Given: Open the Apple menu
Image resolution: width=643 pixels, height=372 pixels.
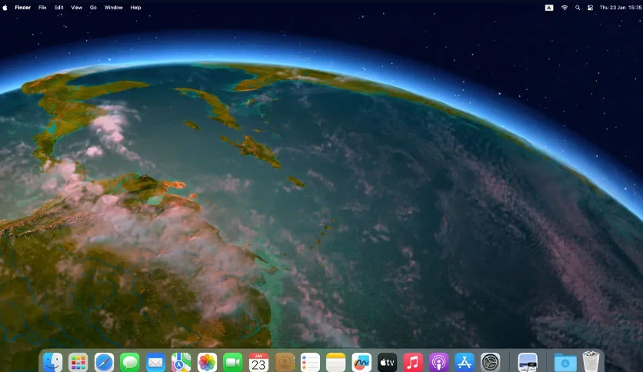Looking at the screenshot, I should click(5, 8).
